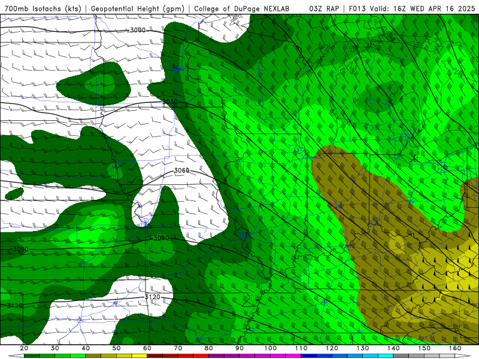Screen dimensions: 479x359
Task: Pick the dark blue swatch starting at 110
Action: (x=309, y=356)
